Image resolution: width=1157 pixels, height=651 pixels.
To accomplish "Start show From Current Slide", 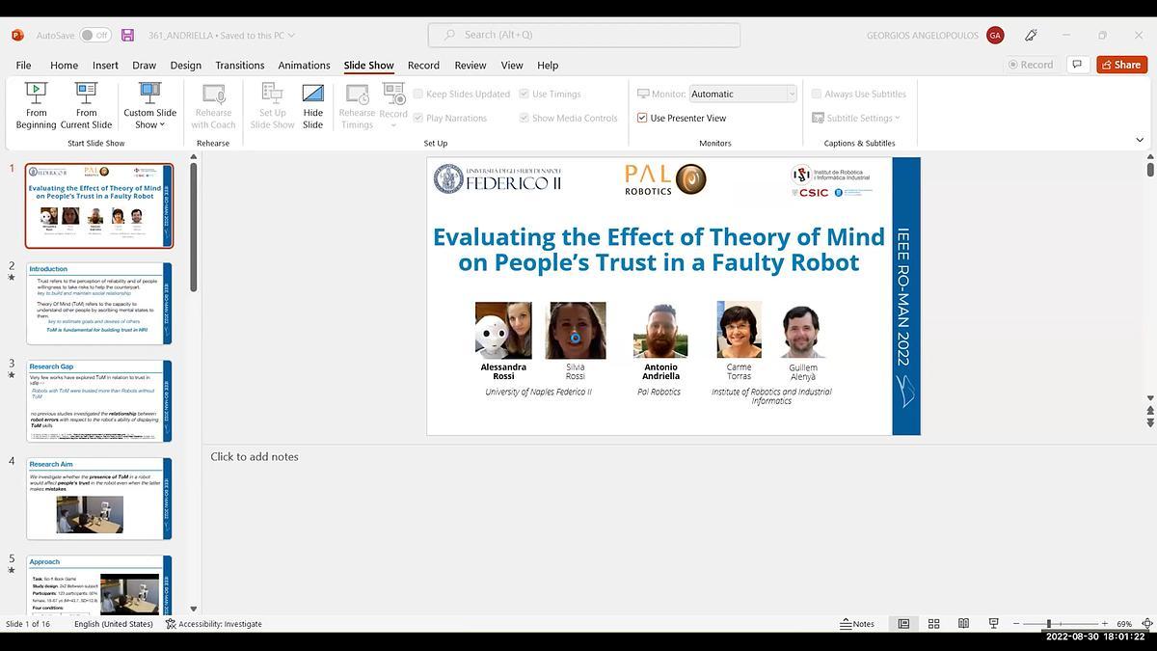I will pyautogui.click(x=86, y=105).
